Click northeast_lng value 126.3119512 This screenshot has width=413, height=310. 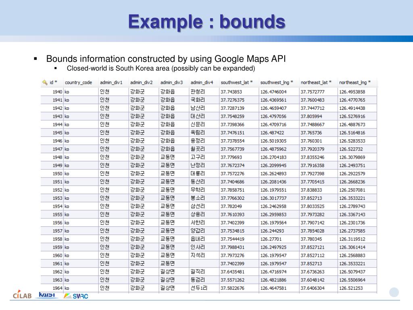352,239
